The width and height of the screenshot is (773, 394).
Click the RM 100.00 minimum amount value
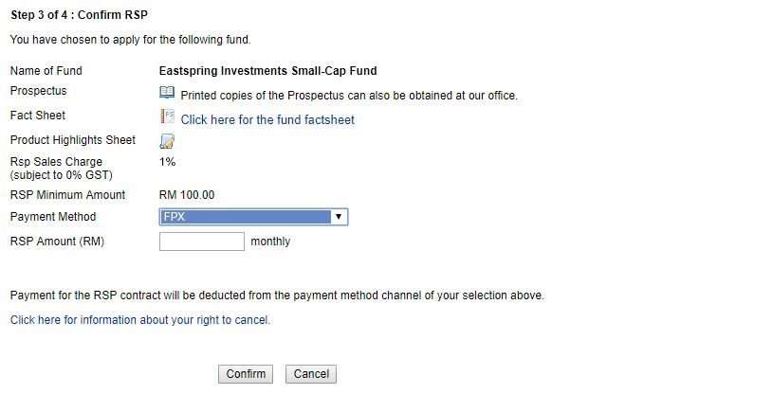pos(187,195)
